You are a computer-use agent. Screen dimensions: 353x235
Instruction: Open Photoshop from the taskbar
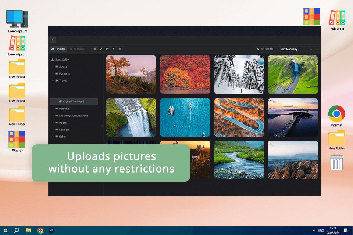coord(51,230)
